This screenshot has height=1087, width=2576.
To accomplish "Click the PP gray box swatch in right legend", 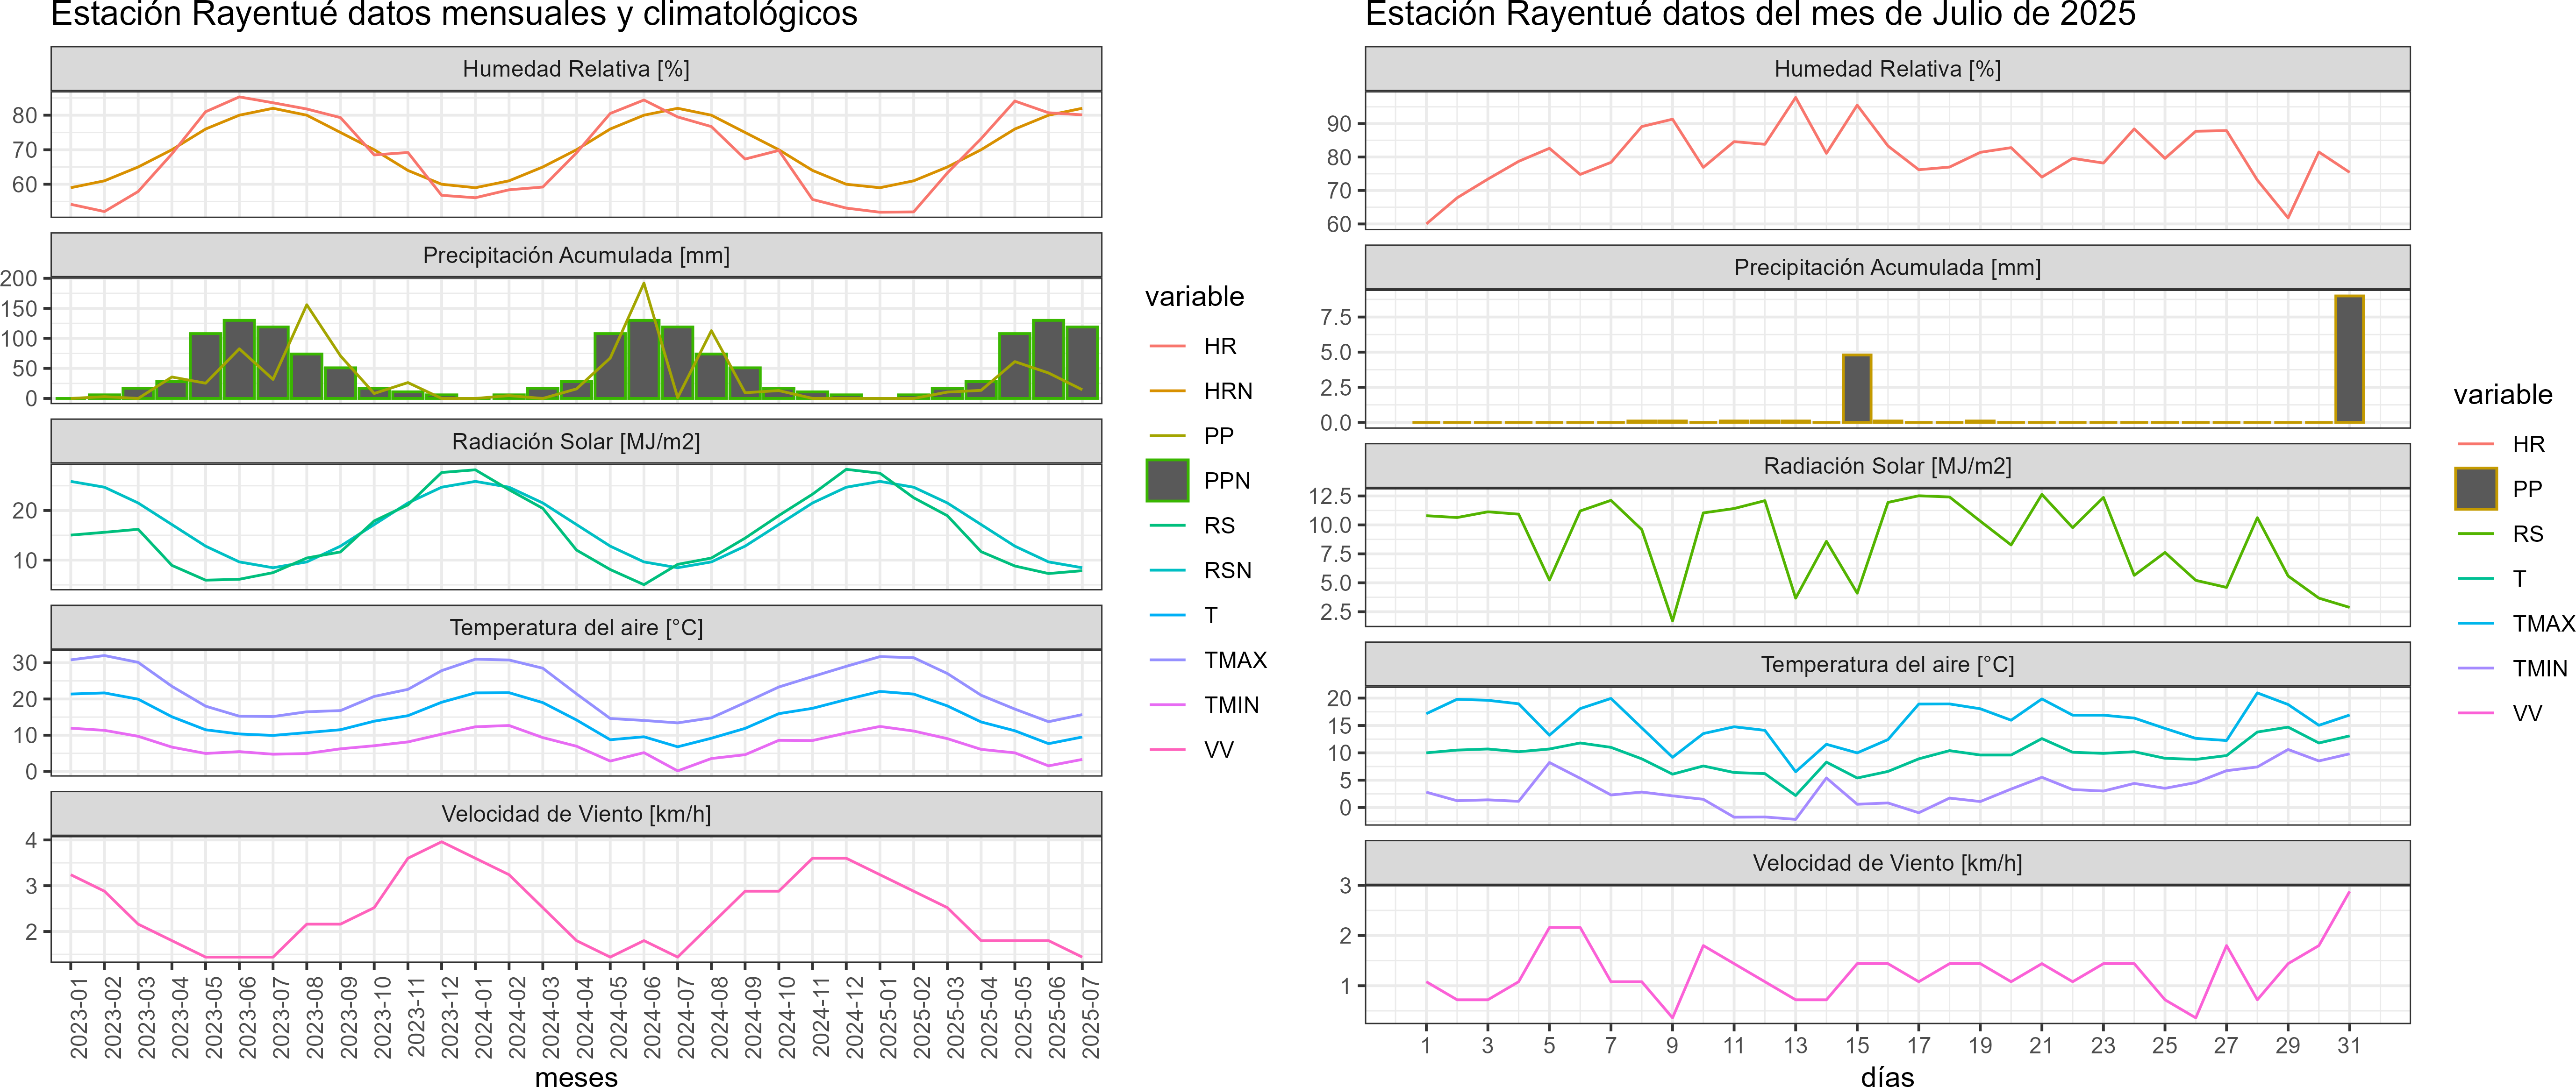I will point(2476,489).
